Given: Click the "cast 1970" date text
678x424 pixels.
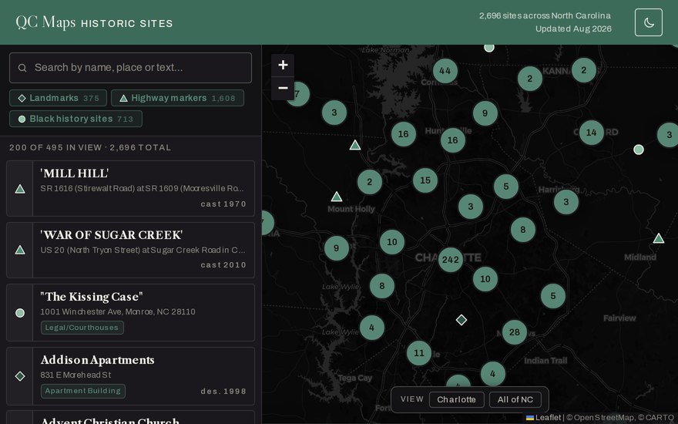Looking at the screenshot, I should click(223, 204).
